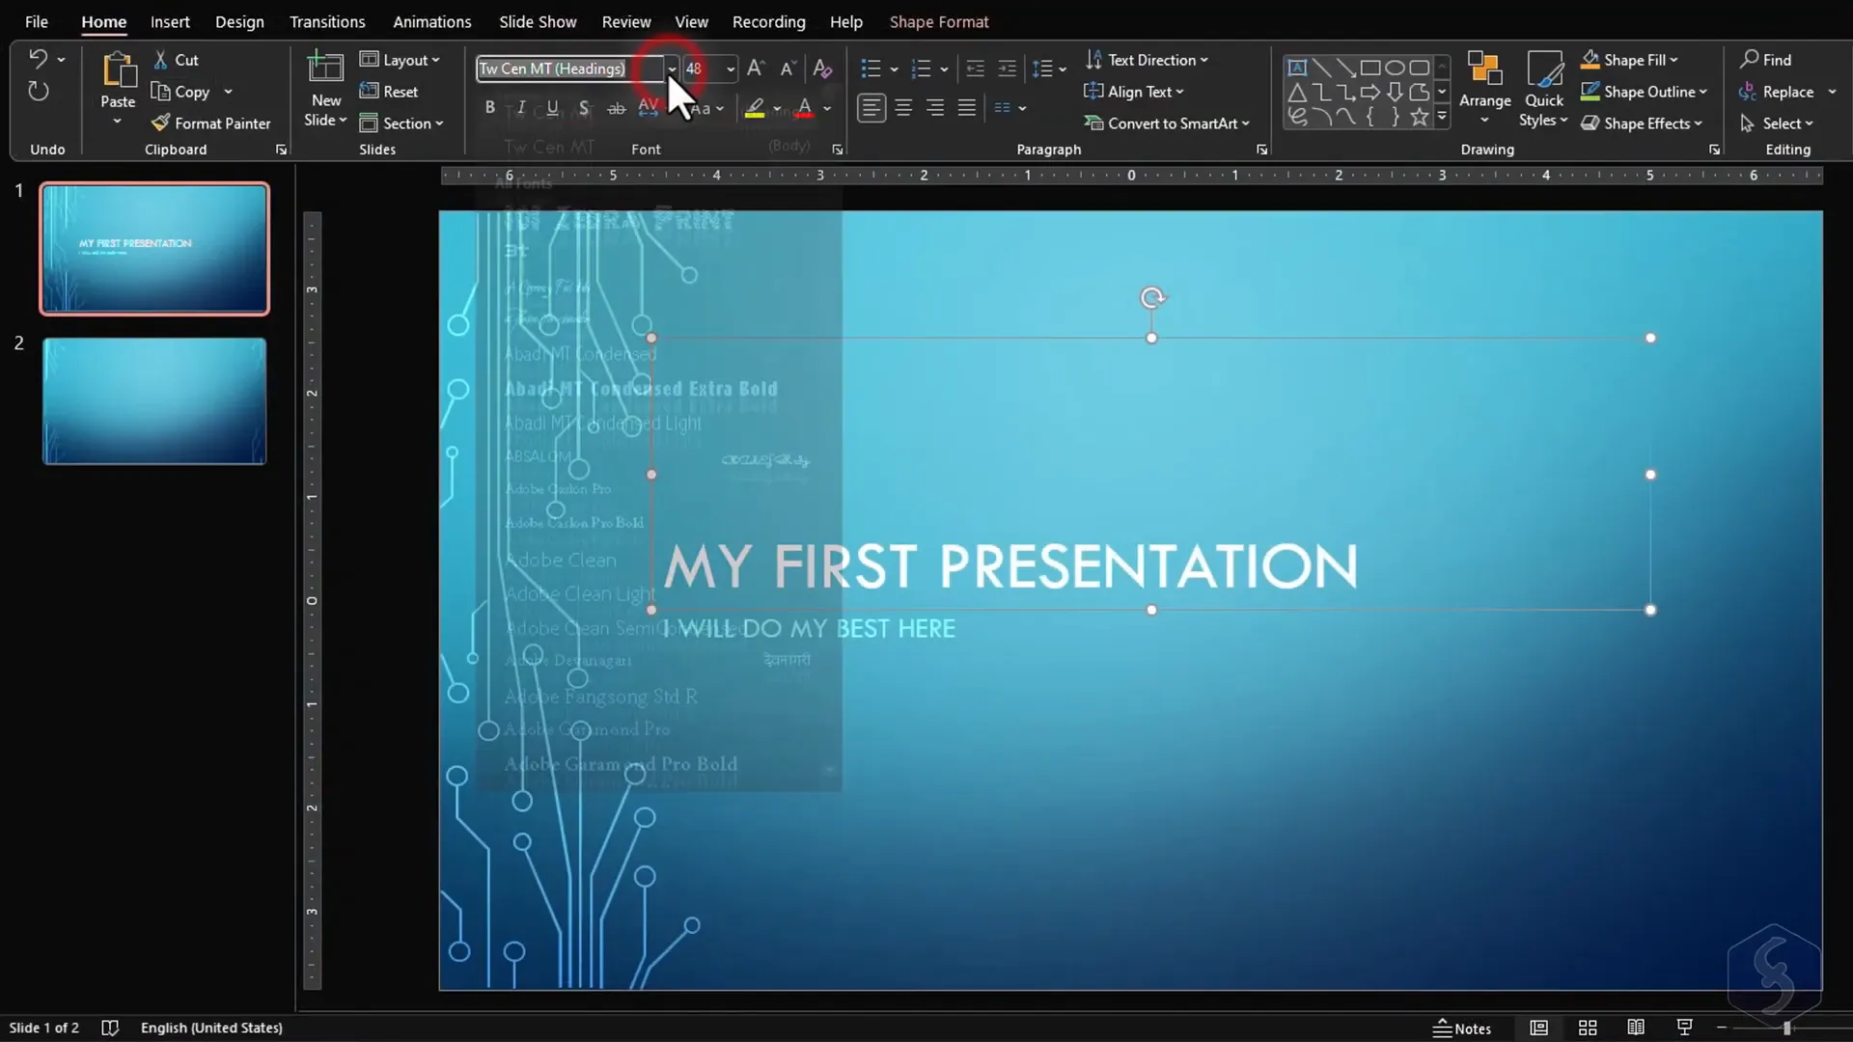
Task: Insert a New Slide icon
Action: (325, 69)
